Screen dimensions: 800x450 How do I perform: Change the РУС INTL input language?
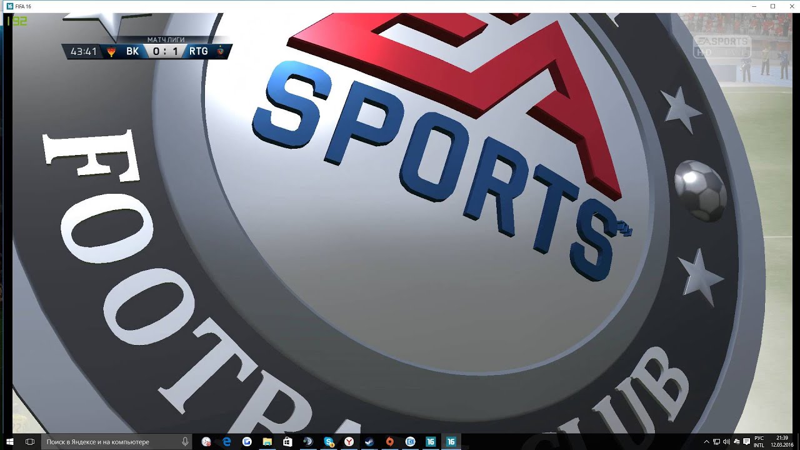759,442
